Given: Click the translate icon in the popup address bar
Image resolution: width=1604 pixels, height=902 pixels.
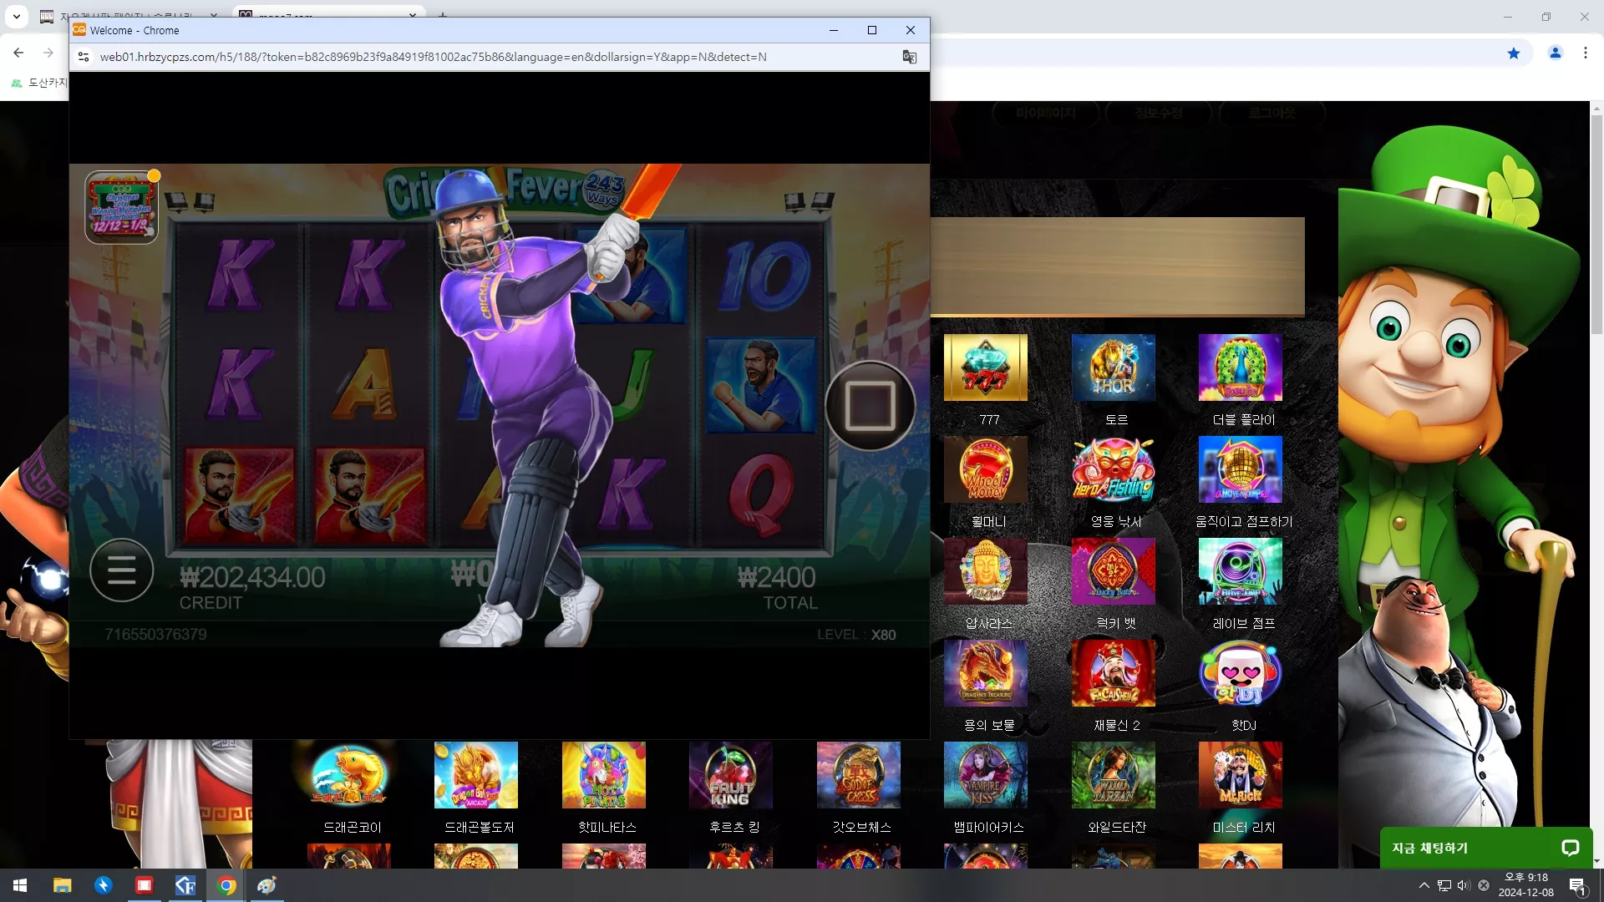Looking at the screenshot, I should [909, 57].
